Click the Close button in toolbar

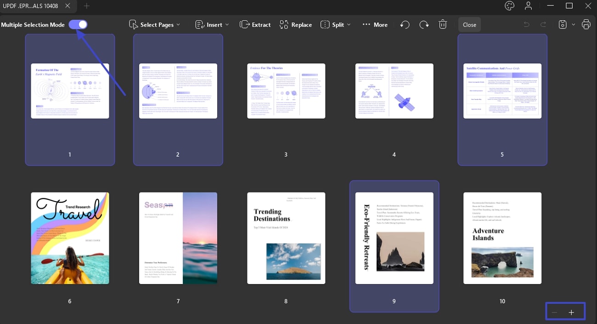click(469, 25)
